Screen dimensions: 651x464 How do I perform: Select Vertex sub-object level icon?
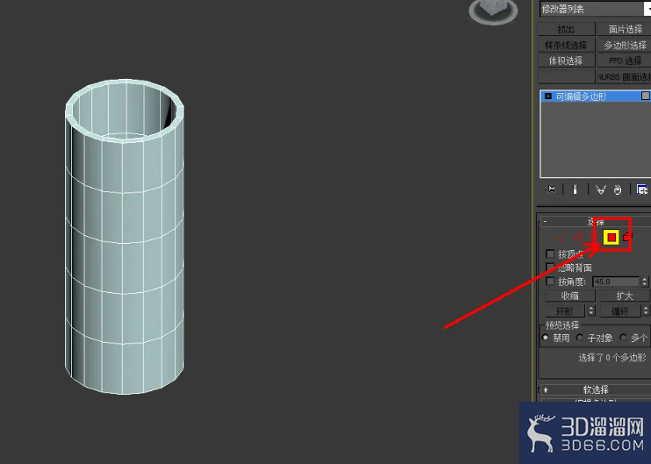point(561,237)
